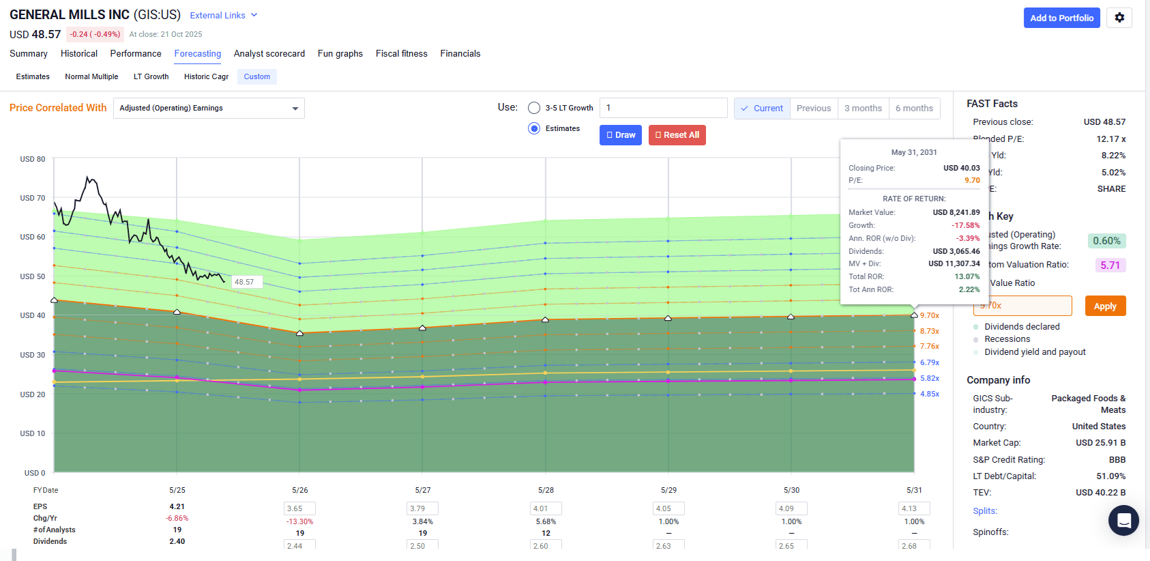
Task: Click the red Reset All button
Action: click(677, 135)
